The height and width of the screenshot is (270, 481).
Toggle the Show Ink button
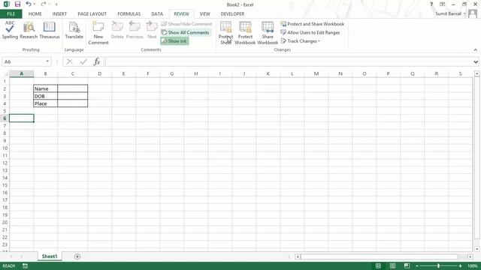174,41
